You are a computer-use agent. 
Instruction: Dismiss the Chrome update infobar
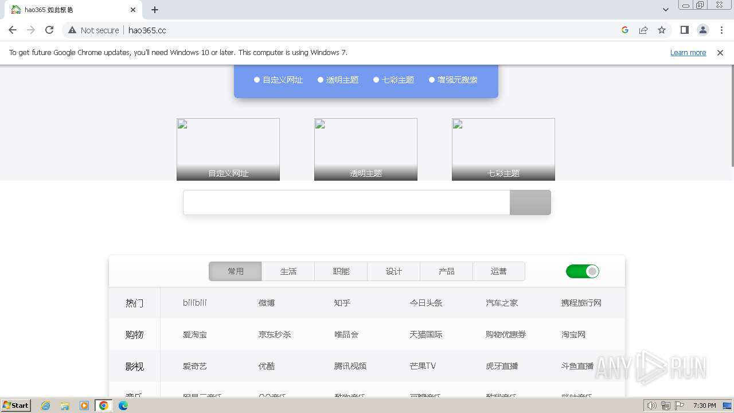720,52
